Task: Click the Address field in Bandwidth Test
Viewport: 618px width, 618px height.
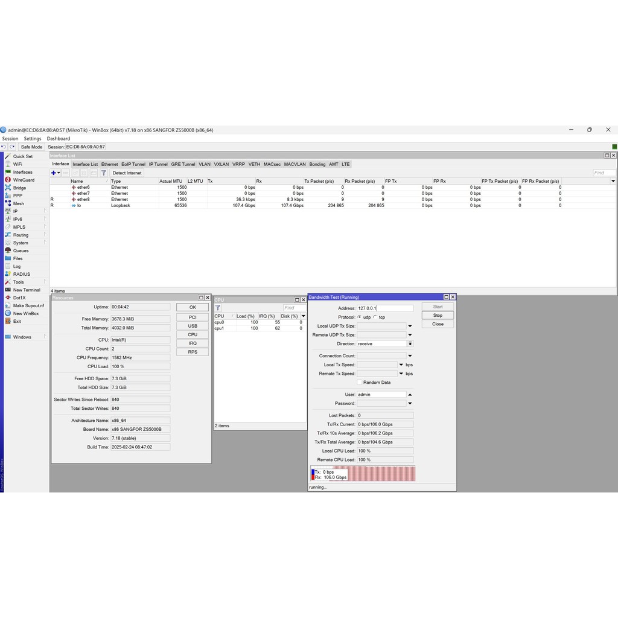Action: tap(385, 308)
